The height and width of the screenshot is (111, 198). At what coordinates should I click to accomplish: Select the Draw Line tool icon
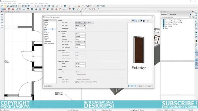click(81, 9)
